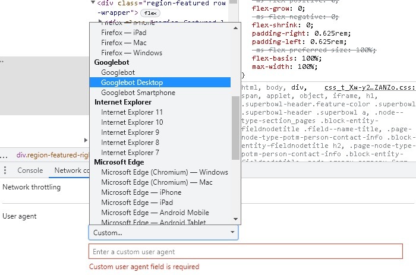Pick Microsoft Edge — iPad user agent
The width and height of the screenshot is (416, 275).
click(137, 203)
